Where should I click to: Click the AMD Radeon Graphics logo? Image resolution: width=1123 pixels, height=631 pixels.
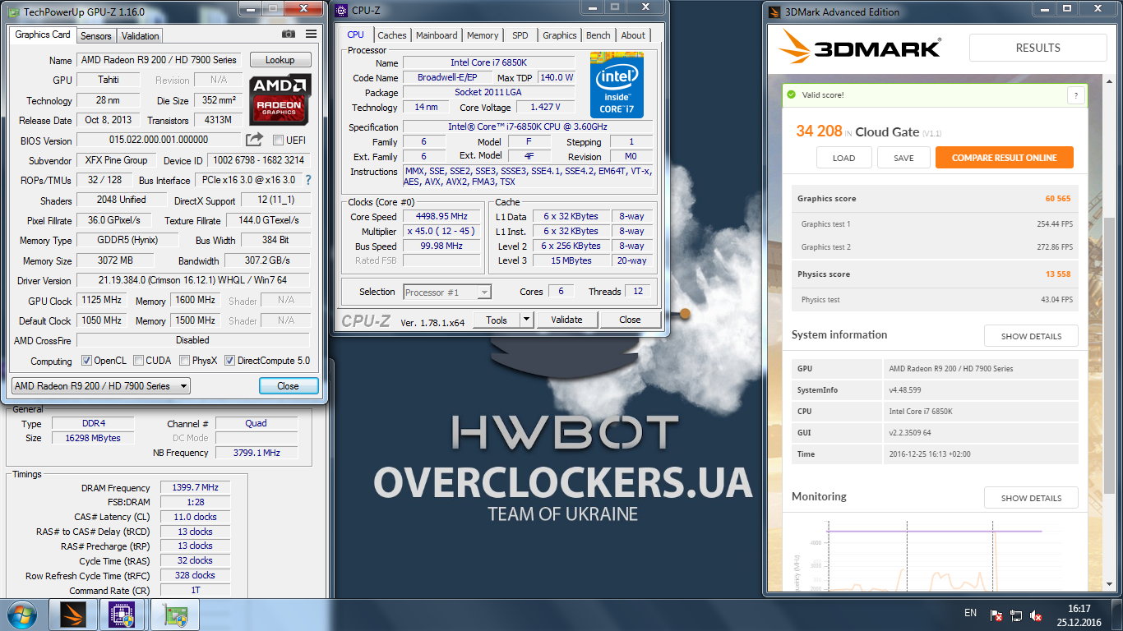point(280,99)
